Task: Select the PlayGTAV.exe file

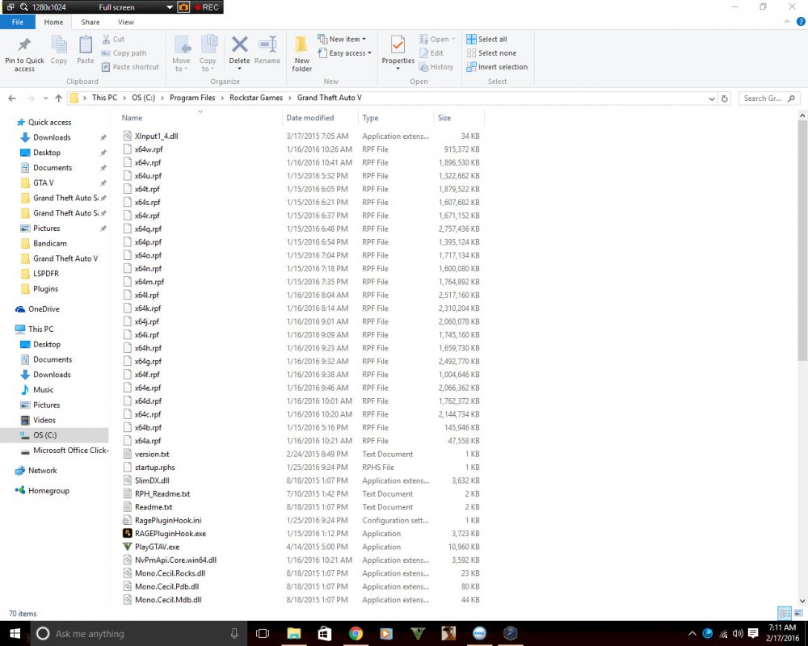Action: (157, 547)
